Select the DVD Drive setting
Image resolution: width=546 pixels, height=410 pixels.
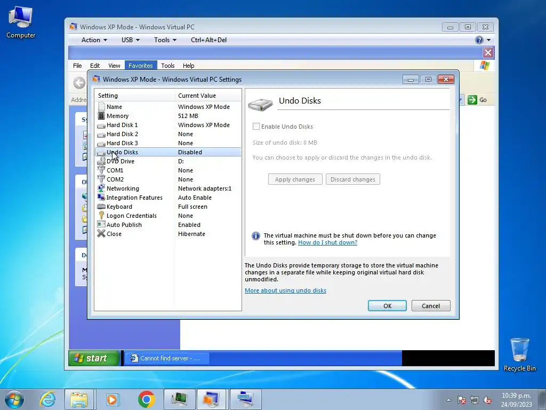point(168,161)
